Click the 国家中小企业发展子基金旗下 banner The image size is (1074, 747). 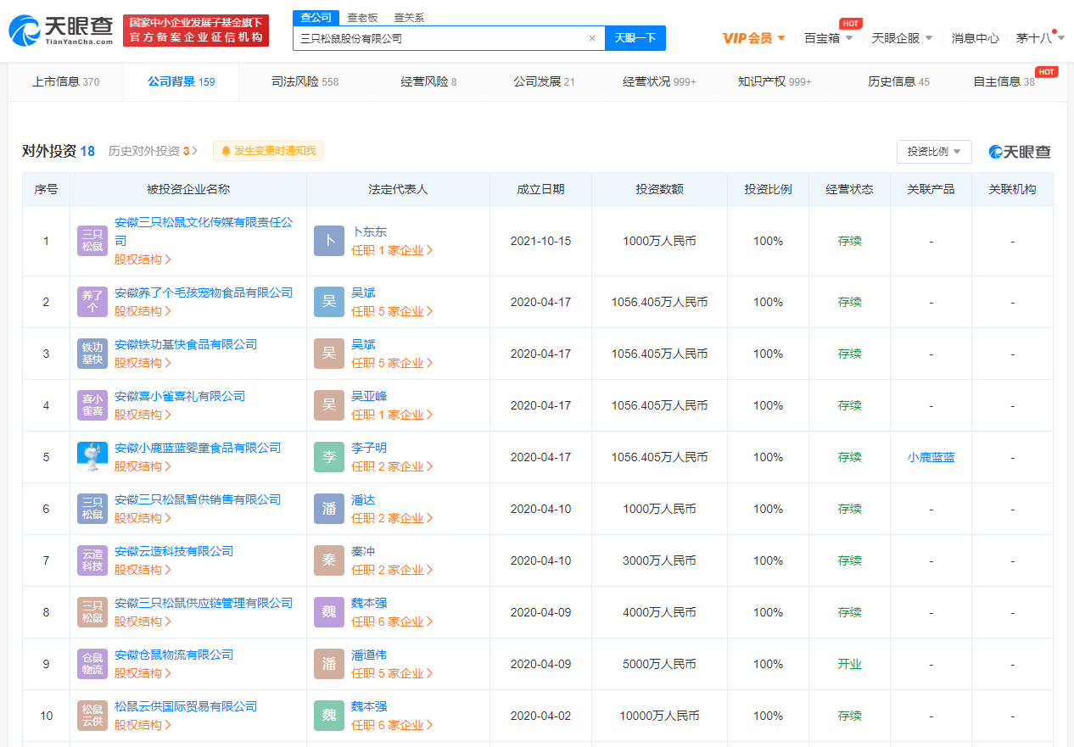click(x=196, y=31)
